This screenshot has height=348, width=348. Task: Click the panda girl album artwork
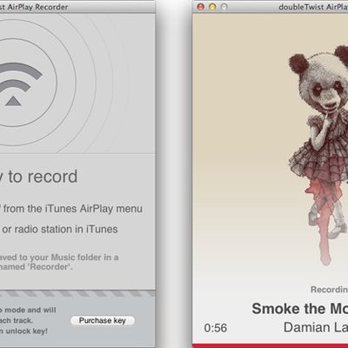point(318,155)
